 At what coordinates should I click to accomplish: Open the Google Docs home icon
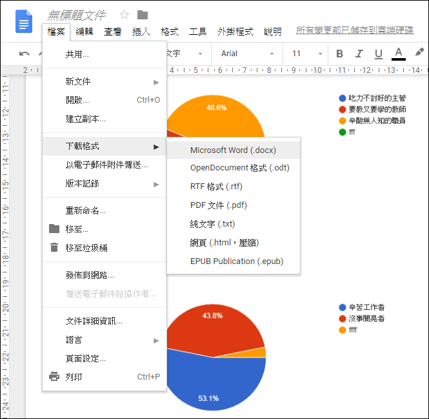pos(24,21)
